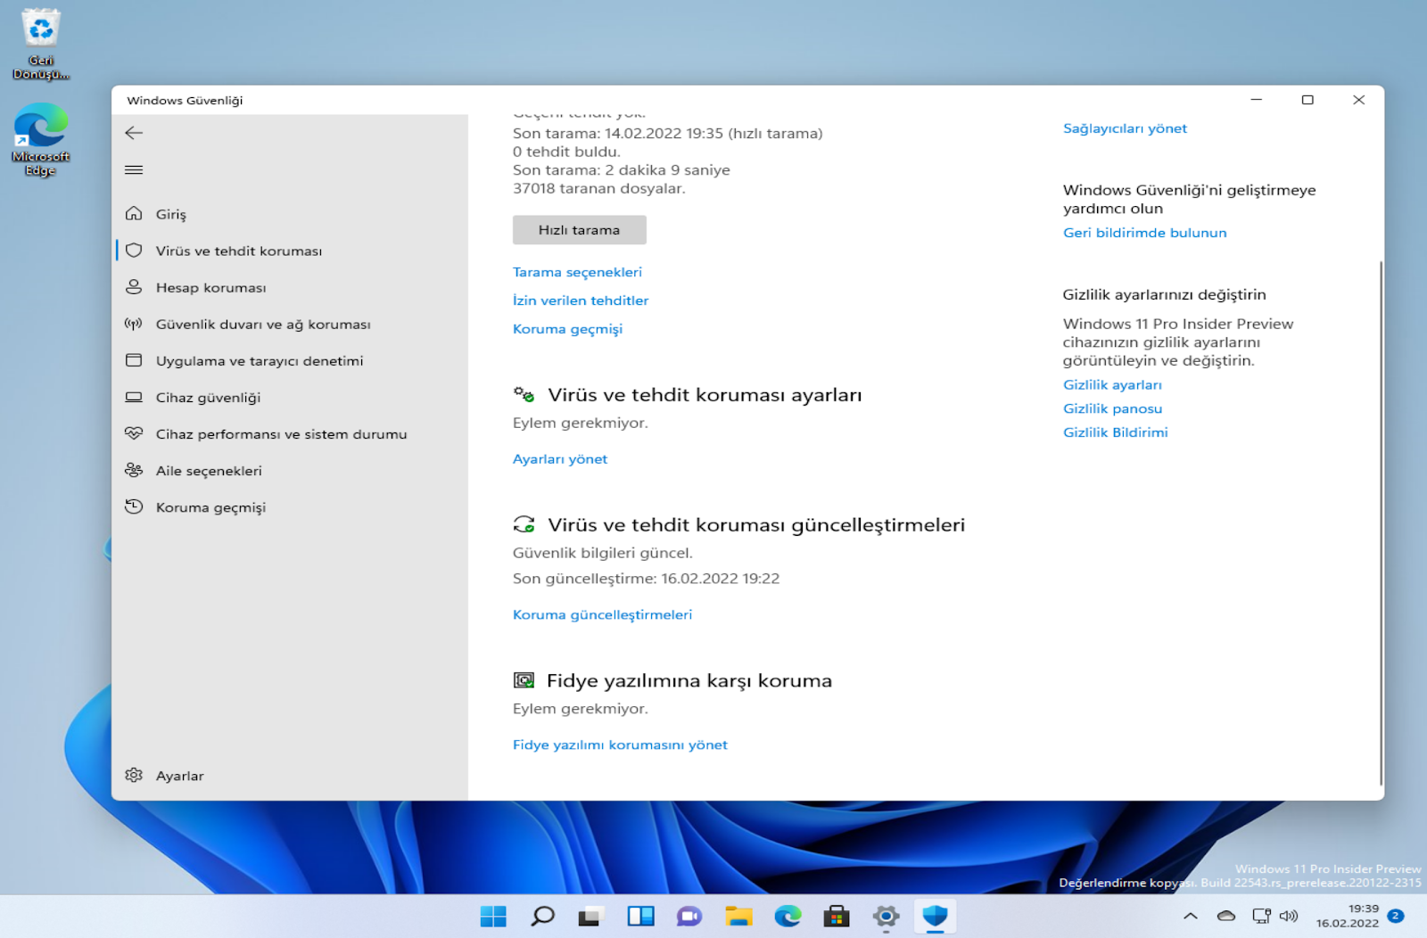The height and width of the screenshot is (938, 1427).
Task: Click the volume speaker tray icon
Action: 1289,916
